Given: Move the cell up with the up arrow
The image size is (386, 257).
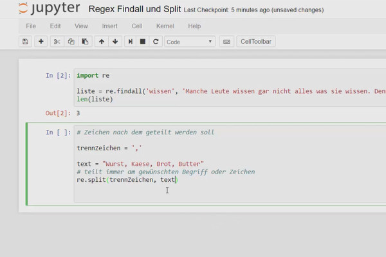Looking at the screenshot, I should (x=102, y=42).
